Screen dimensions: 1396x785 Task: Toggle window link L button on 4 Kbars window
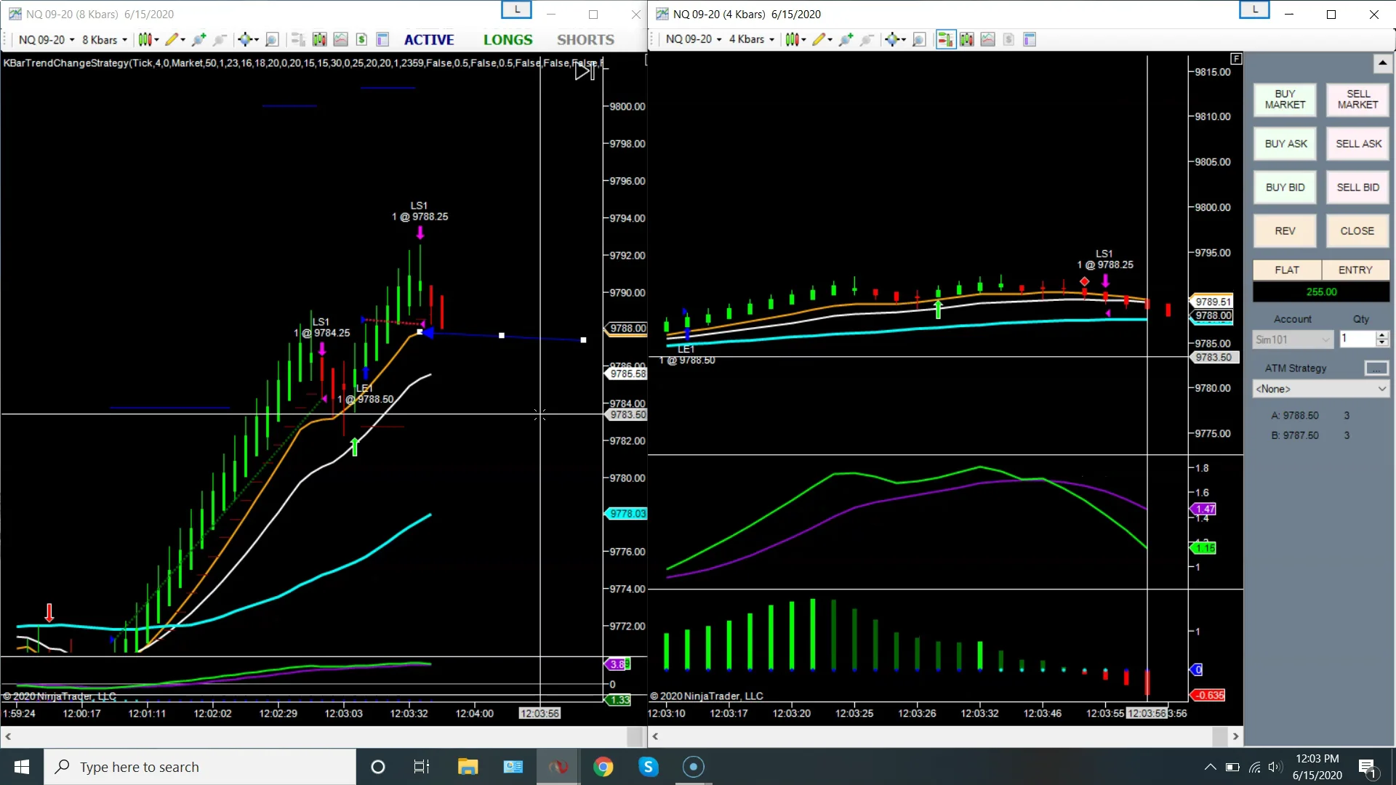coord(1254,9)
